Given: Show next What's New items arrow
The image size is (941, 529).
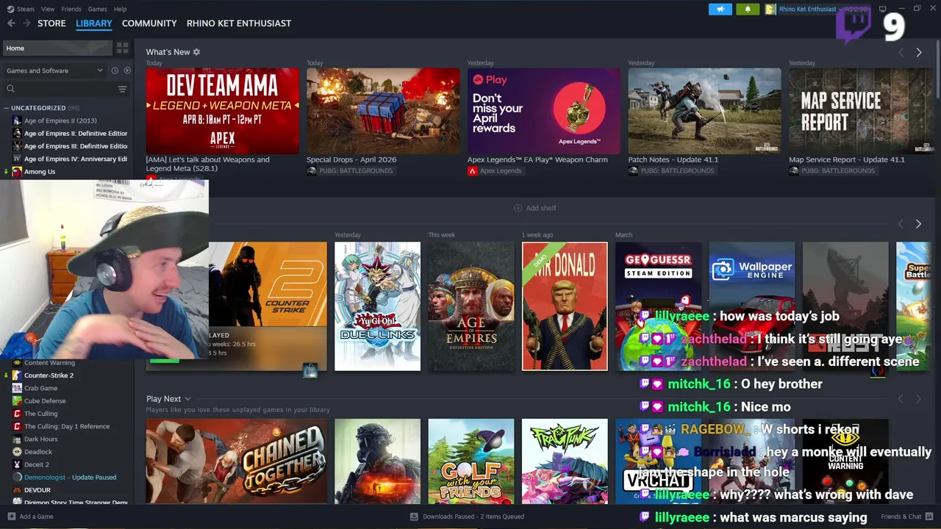Looking at the screenshot, I should coord(918,52).
